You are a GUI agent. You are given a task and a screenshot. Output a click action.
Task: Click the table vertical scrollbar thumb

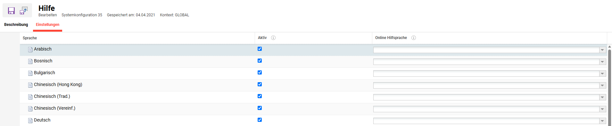click(x=609, y=87)
